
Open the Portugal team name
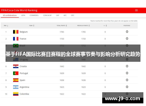click(24, 73)
